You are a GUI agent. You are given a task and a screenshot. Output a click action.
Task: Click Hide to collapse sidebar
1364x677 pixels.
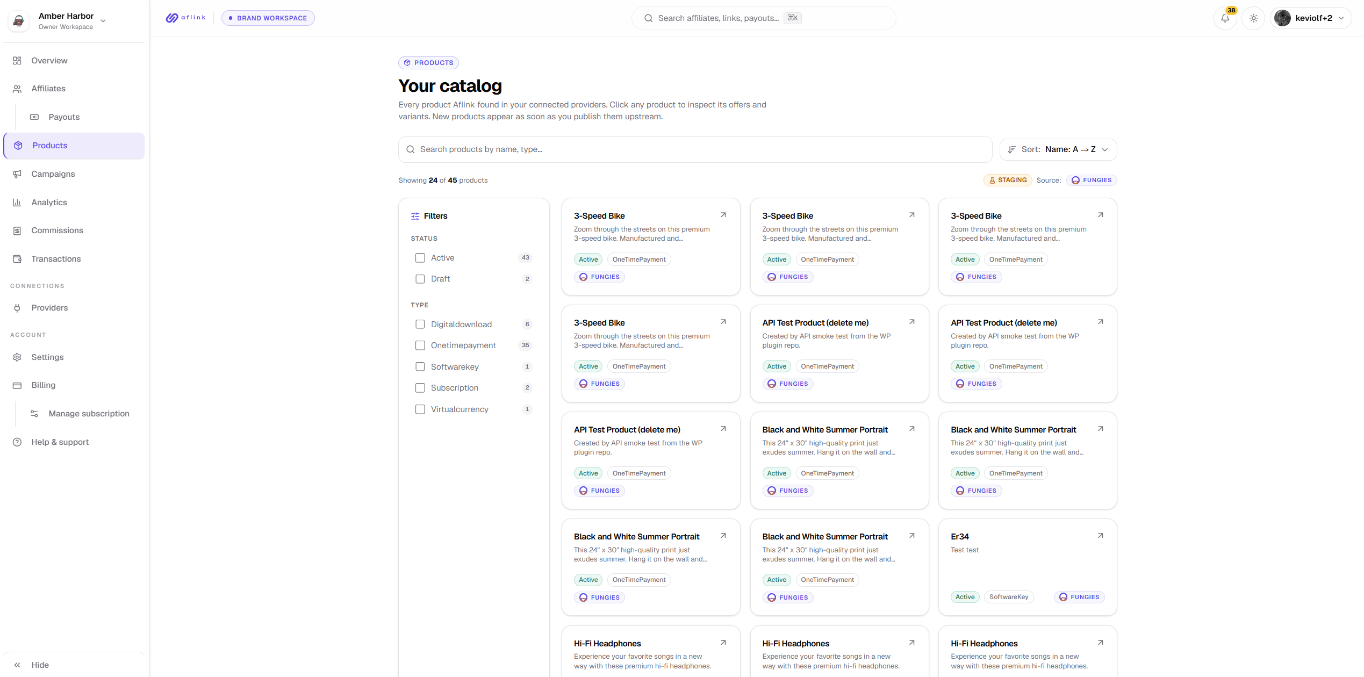74,665
